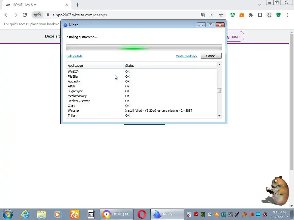Click the Application column header

click(x=95, y=66)
